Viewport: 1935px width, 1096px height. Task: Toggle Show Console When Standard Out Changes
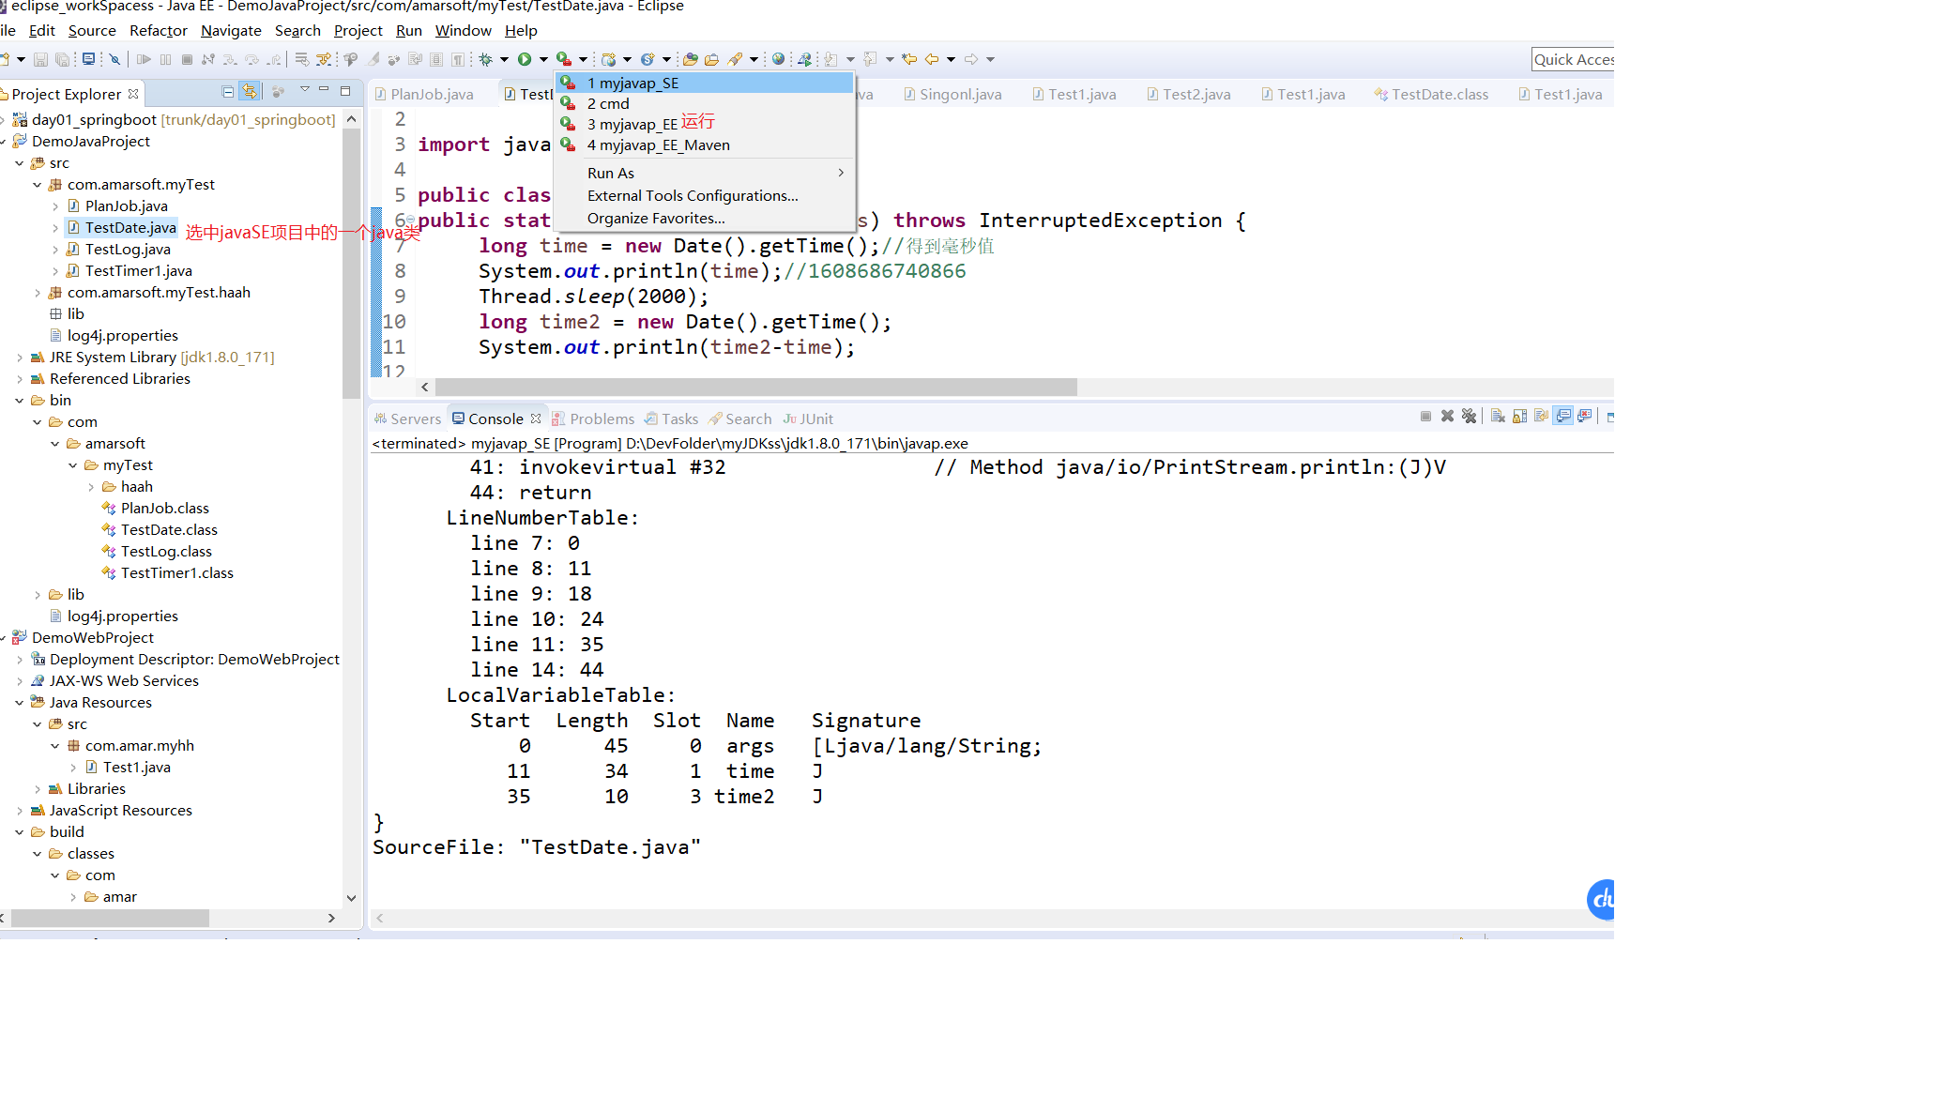1563,416
